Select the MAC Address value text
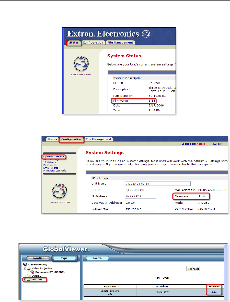This screenshot has width=230, height=302. click(212, 190)
